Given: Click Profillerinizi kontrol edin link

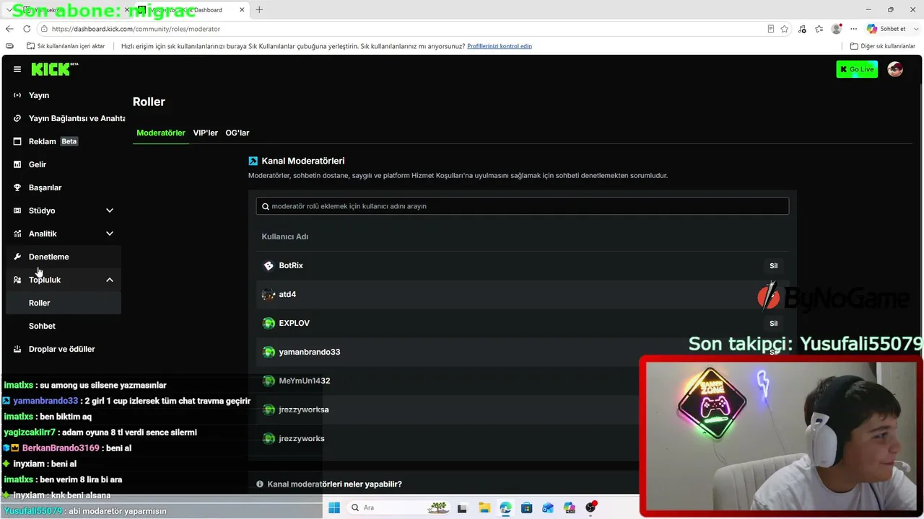Looking at the screenshot, I should 500,46.
